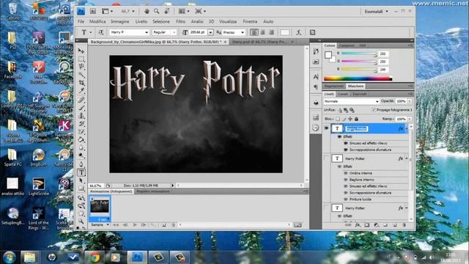The height and width of the screenshot is (264, 469).
Task: Open the collapsed Character panel icon
Action: [316, 77]
